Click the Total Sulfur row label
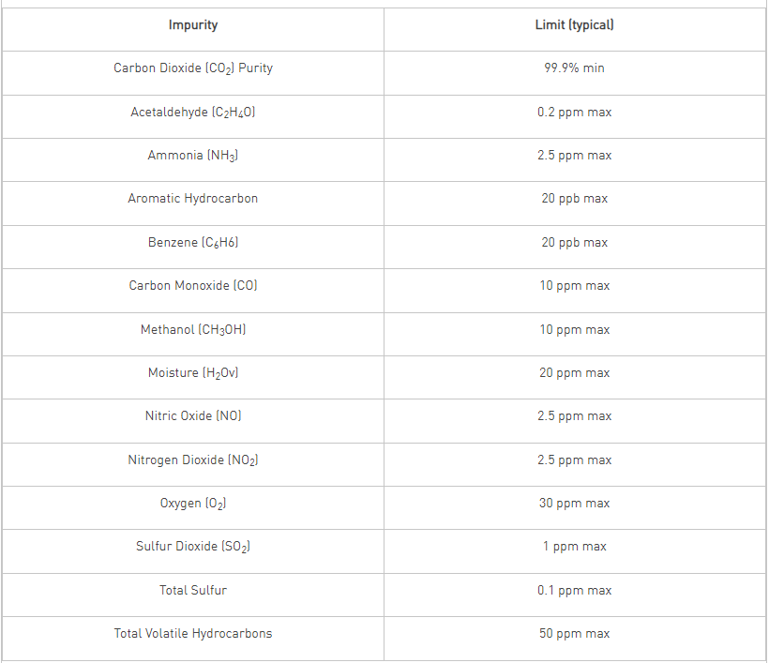The image size is (769, 663). pyautogui.click(x=193, y=591)
